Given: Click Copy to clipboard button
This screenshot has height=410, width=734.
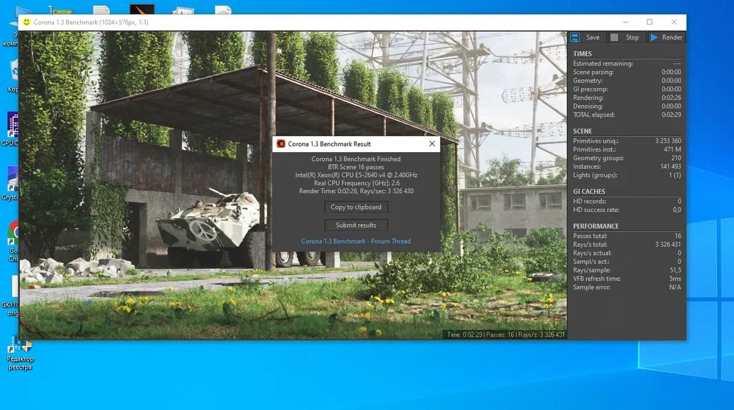Looking at the screenshot, I should (356, 207).
